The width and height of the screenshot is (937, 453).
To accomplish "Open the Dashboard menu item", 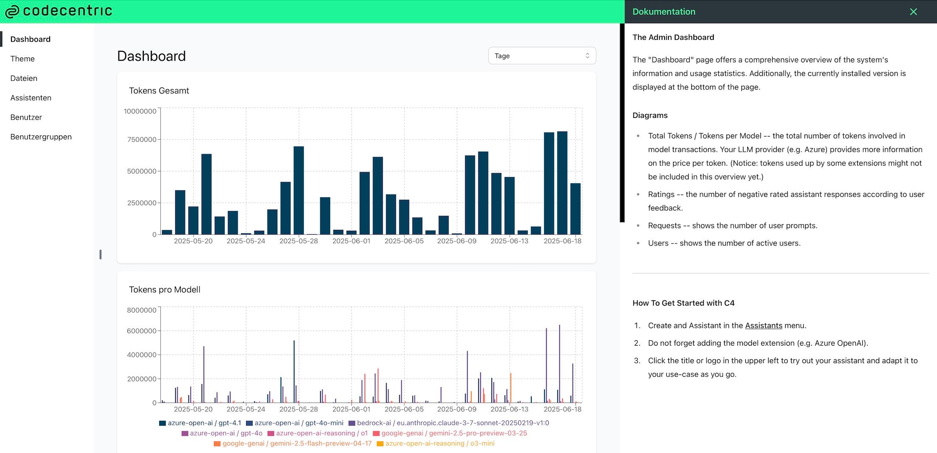I will pos(30,39).
